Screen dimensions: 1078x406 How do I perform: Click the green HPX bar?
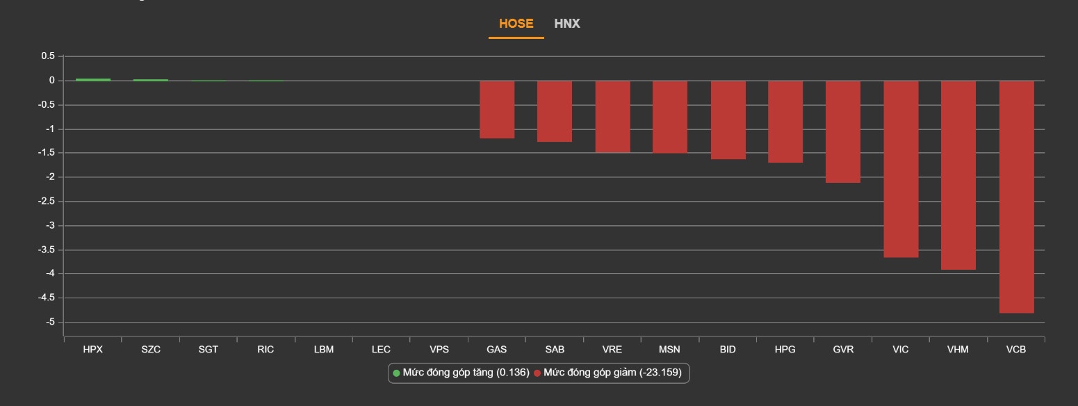pyautogui.click(x=93, y=79)
